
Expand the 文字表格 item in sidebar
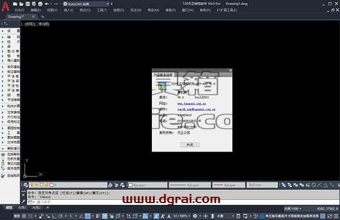[x=11, y=113]
